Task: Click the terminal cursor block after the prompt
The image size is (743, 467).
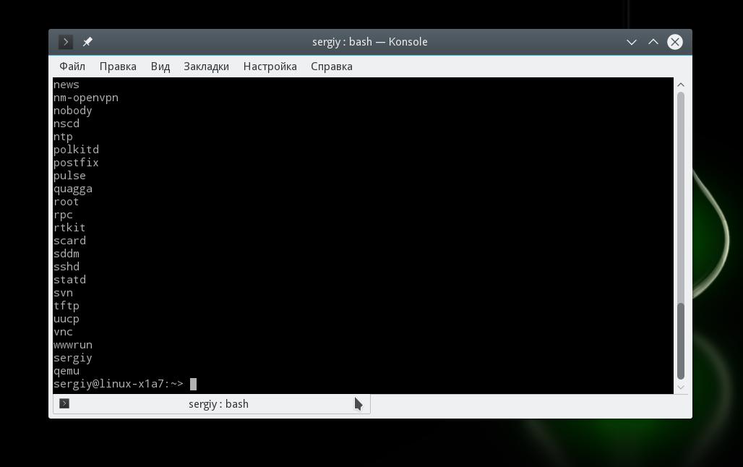Action: (193, 384)
